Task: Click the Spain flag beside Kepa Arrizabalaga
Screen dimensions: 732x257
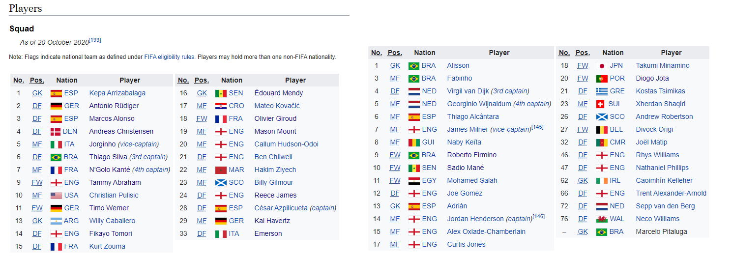Action: [x=56, y=93]
